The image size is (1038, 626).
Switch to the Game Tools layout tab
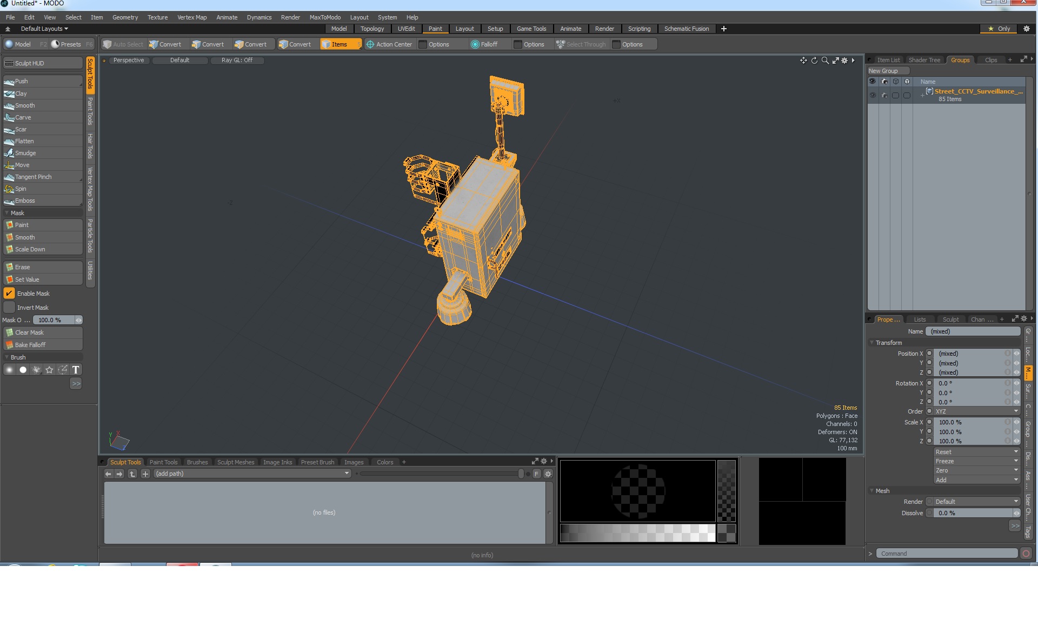[x=531, y=29]
